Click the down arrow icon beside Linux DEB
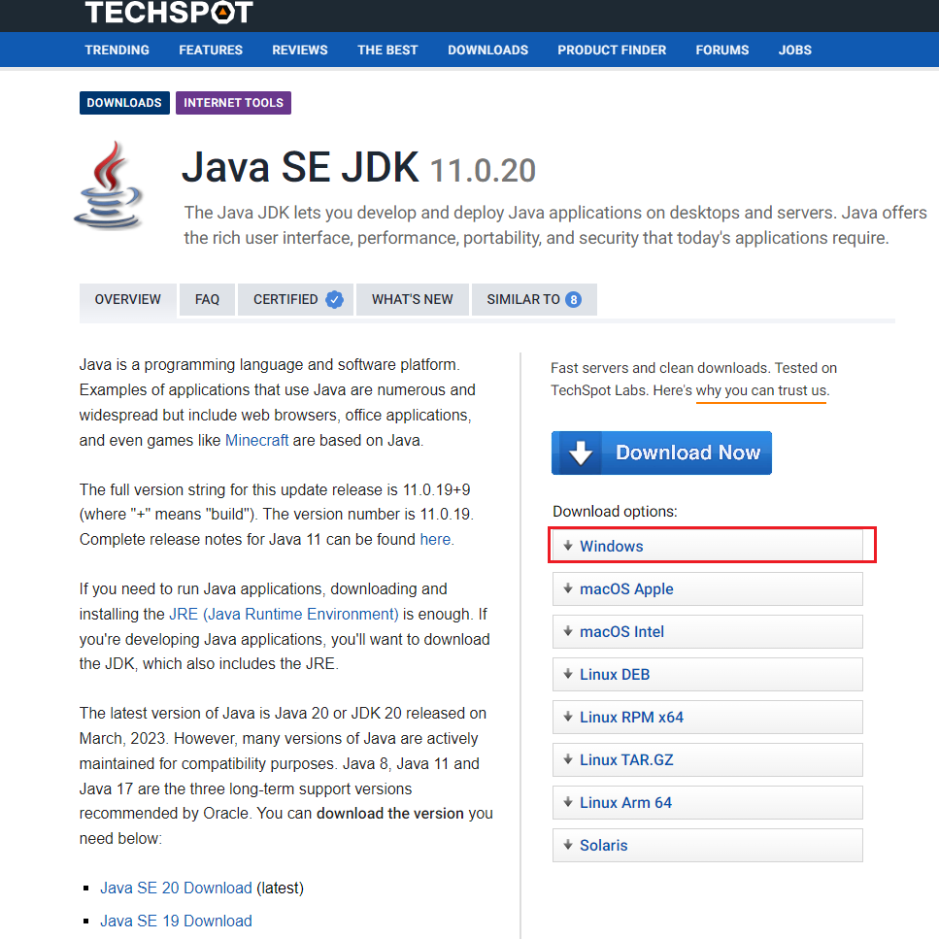This screenshot has width=939, height=939. point(568,674)
